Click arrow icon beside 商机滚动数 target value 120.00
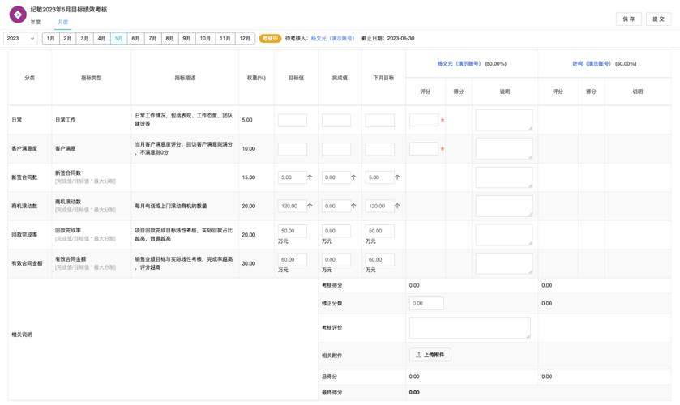680x405 pixels. [x=310, y=206]
